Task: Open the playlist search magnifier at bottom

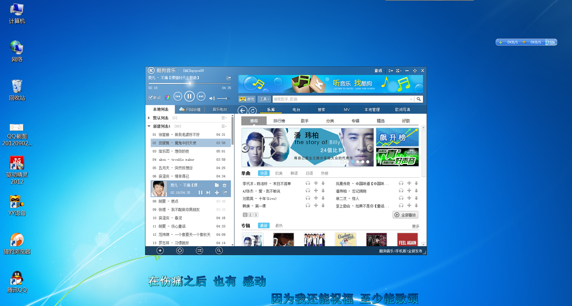Action: (x=219, y=251)
